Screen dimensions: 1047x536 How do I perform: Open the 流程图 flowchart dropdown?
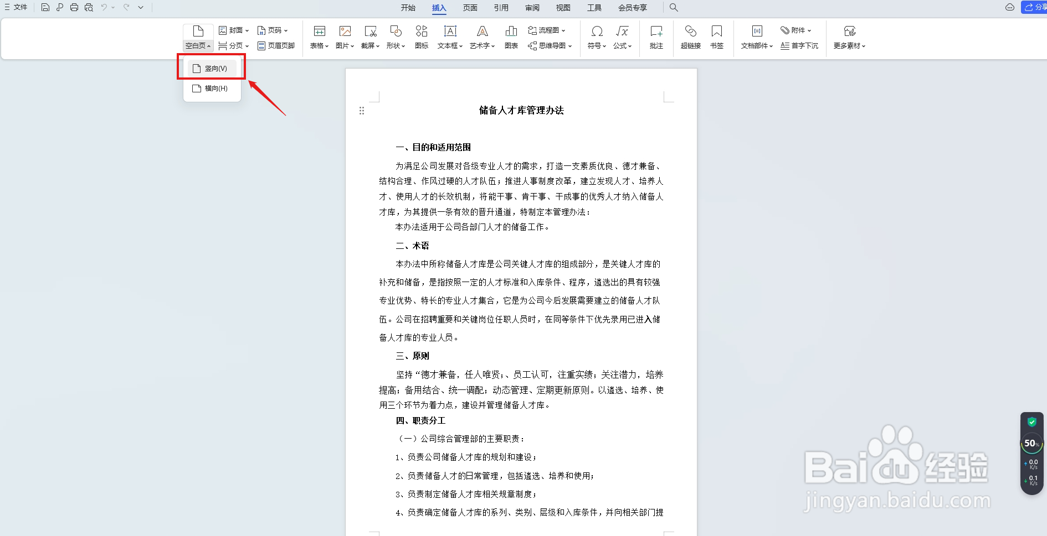(x=547, y=30)
